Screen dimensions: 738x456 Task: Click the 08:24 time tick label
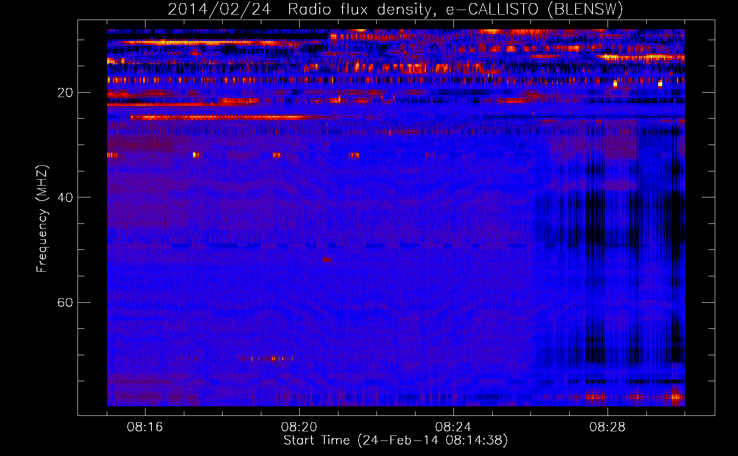(453, 427)
